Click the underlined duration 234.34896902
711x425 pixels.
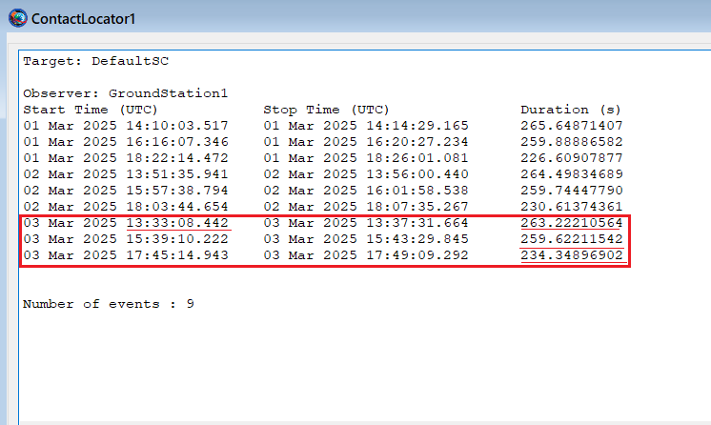(x=572, y=255)
